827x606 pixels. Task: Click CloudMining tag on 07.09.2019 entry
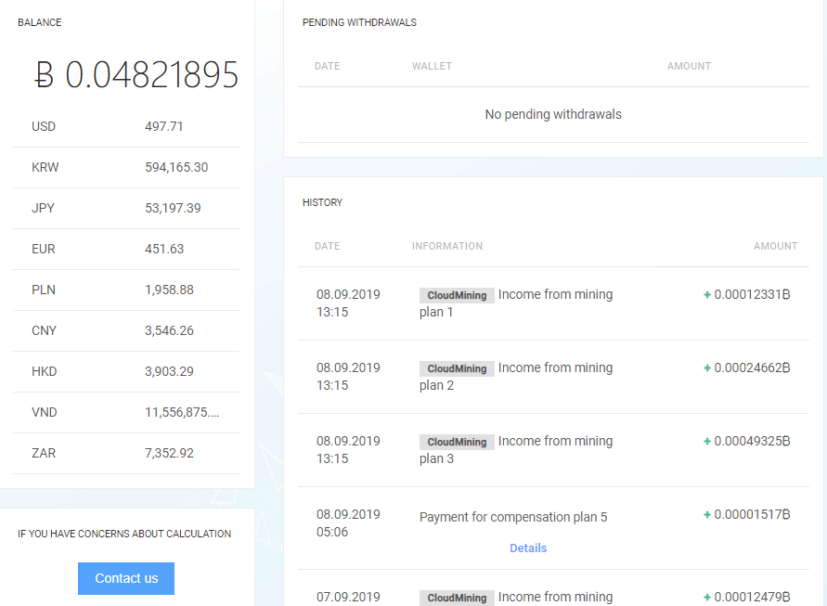point(457,598)
